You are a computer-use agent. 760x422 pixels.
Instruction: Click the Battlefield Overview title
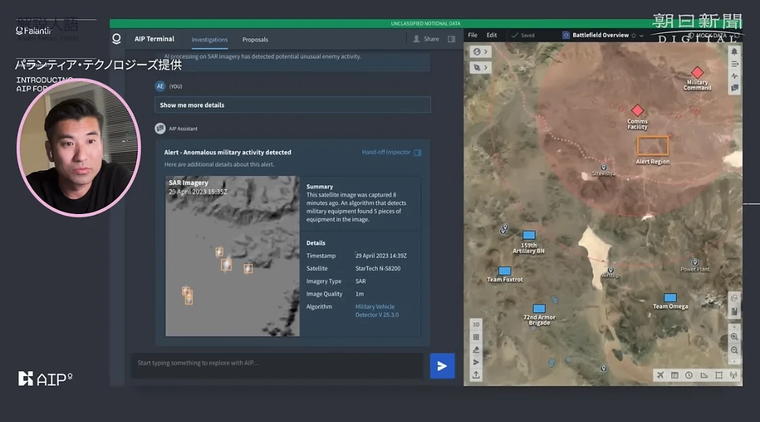600,35
